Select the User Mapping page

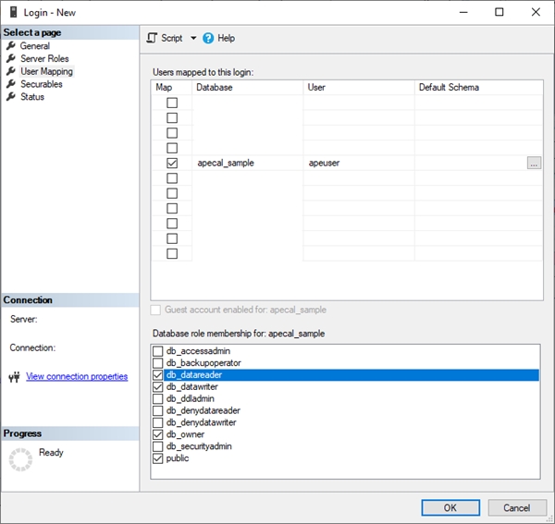[x=46, y=71]
